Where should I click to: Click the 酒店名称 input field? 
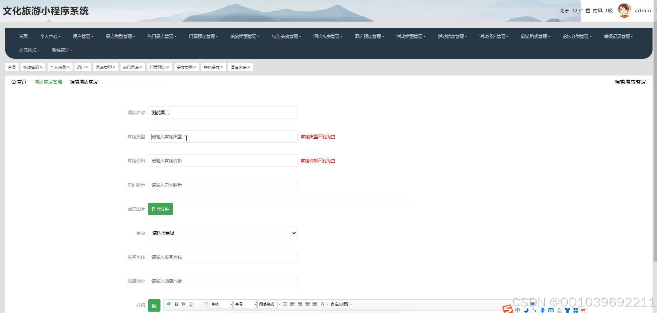(223, 113)
